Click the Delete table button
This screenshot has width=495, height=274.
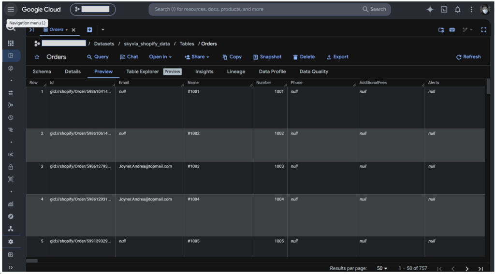[304, 57]
